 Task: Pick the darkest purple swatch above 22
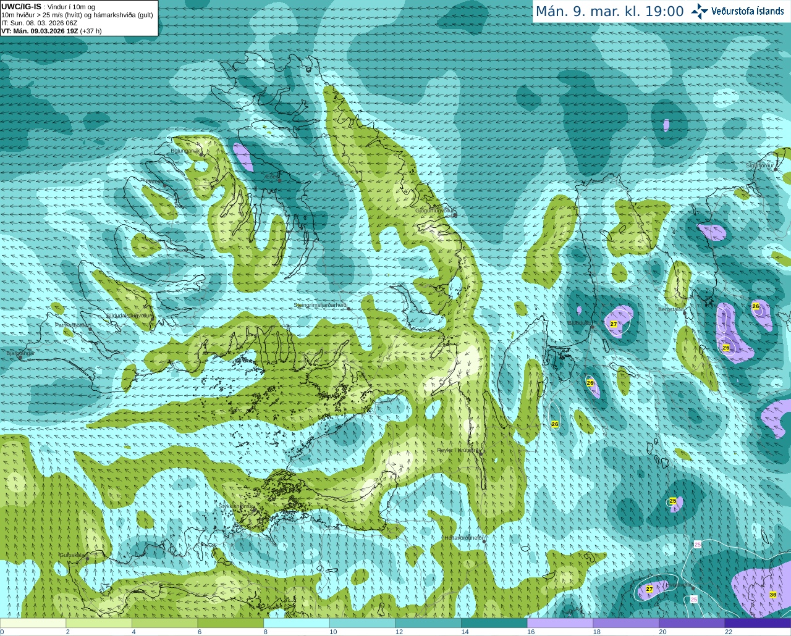coord(758,623)
